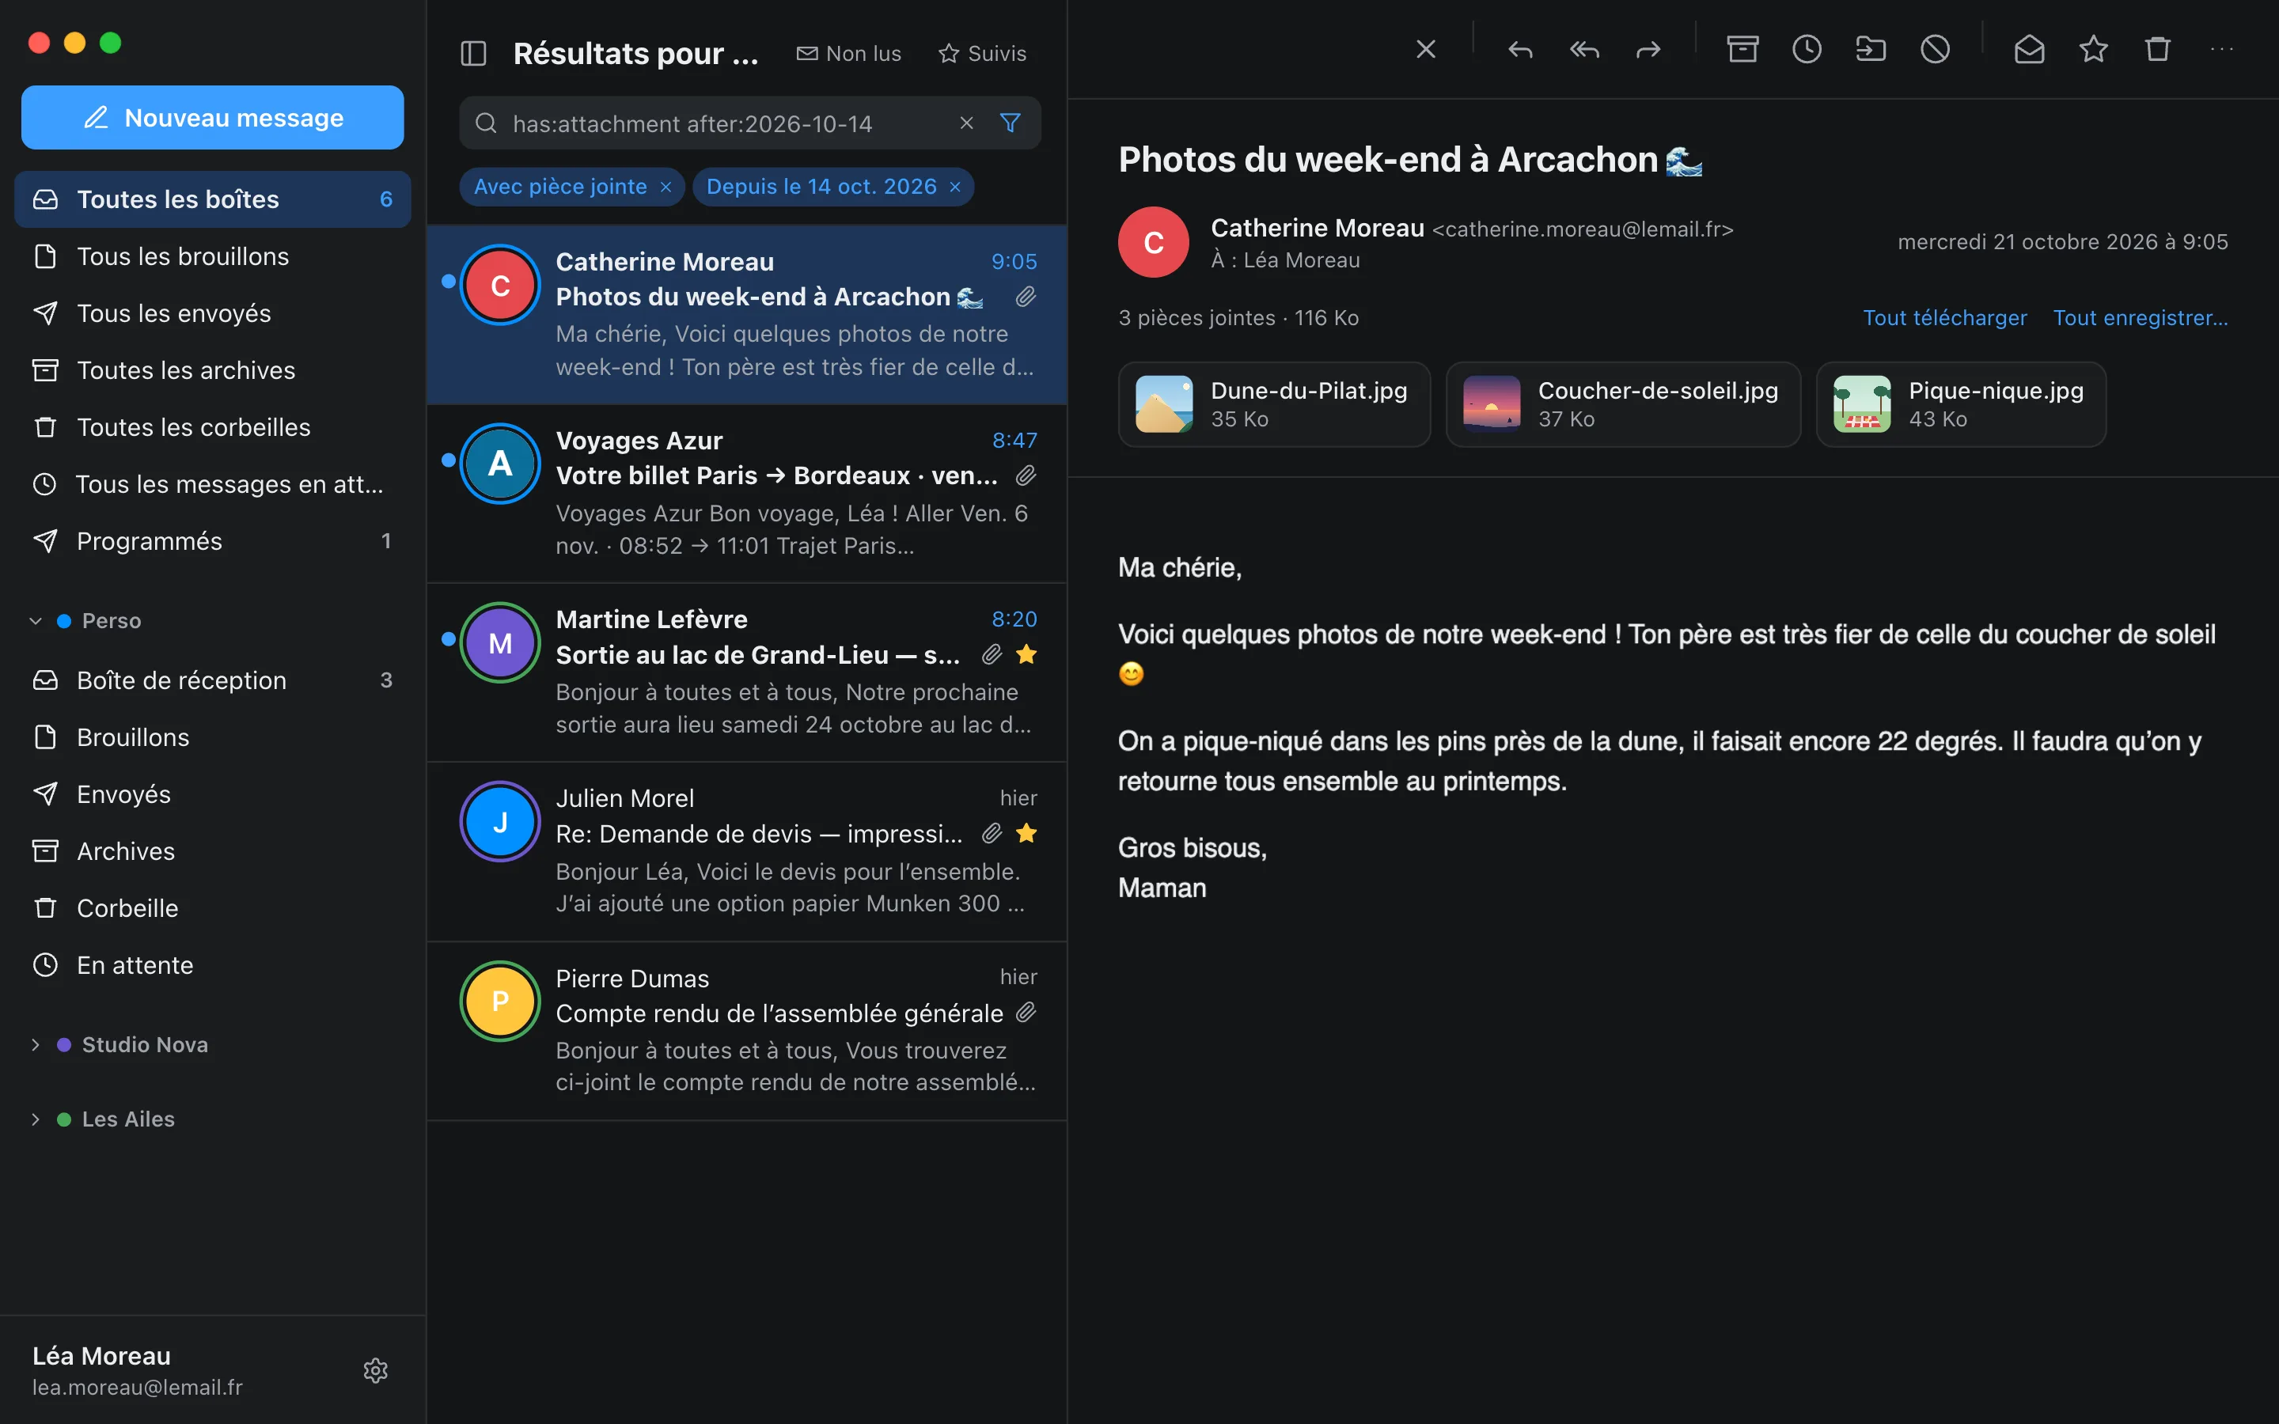The height and width of the screenshot is (1424, 2279).
Task: Click the reply-all double arrow icon
Action: coord(1584,49)
